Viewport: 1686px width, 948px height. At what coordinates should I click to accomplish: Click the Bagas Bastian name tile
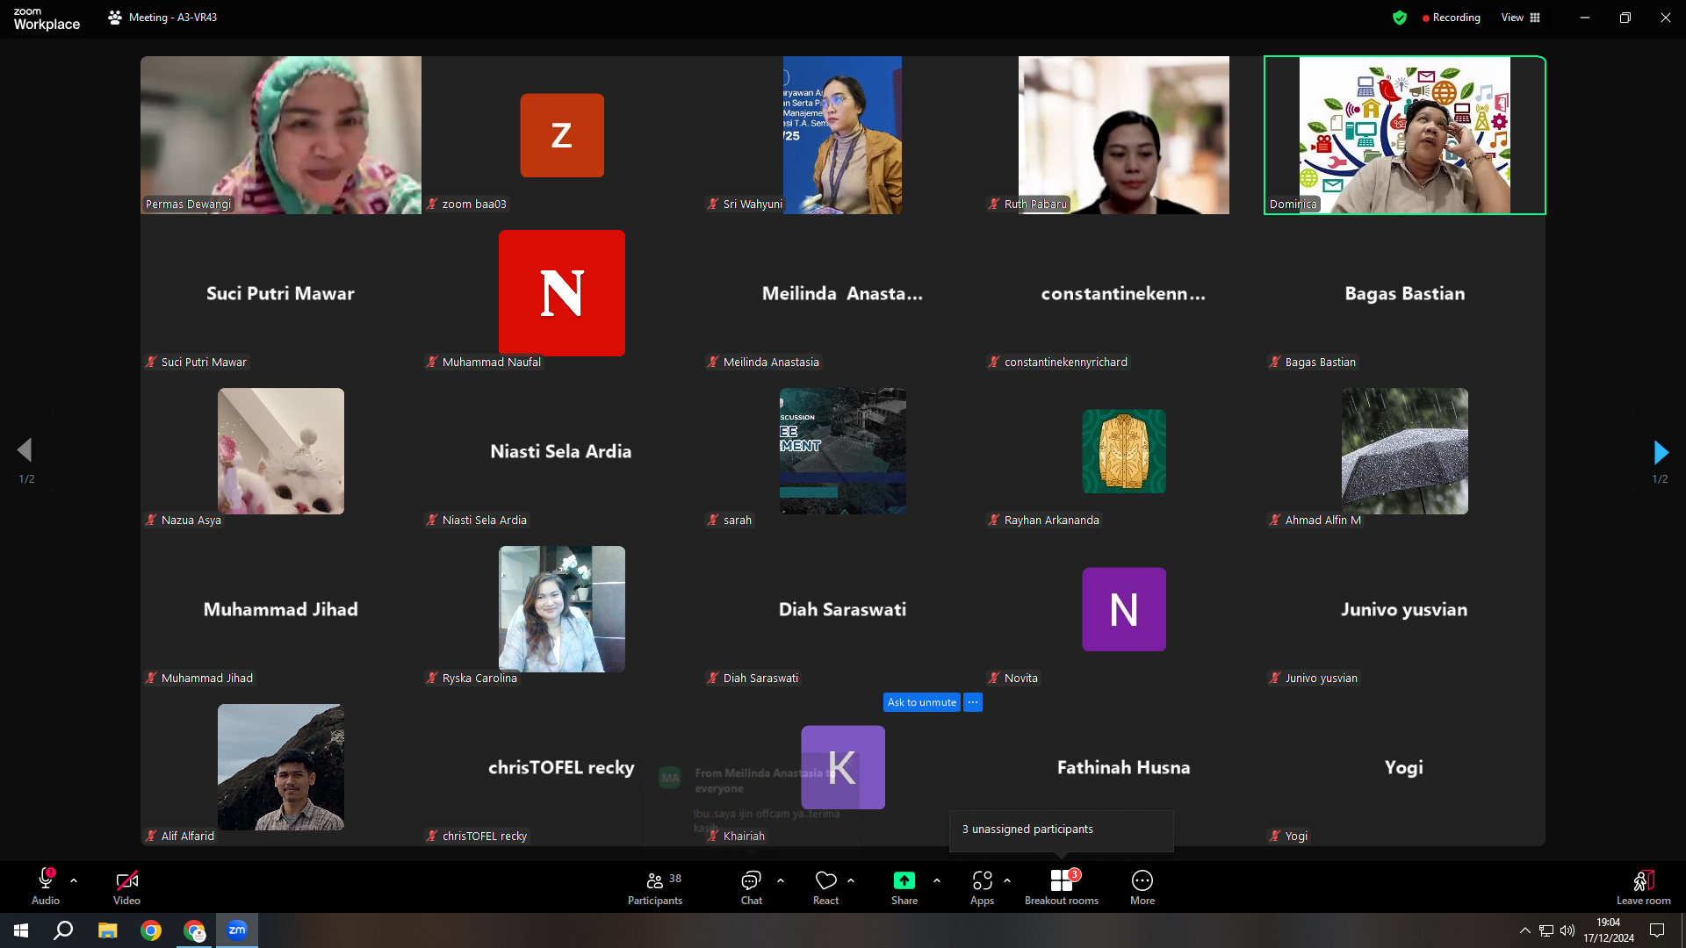pos(1405,293)
